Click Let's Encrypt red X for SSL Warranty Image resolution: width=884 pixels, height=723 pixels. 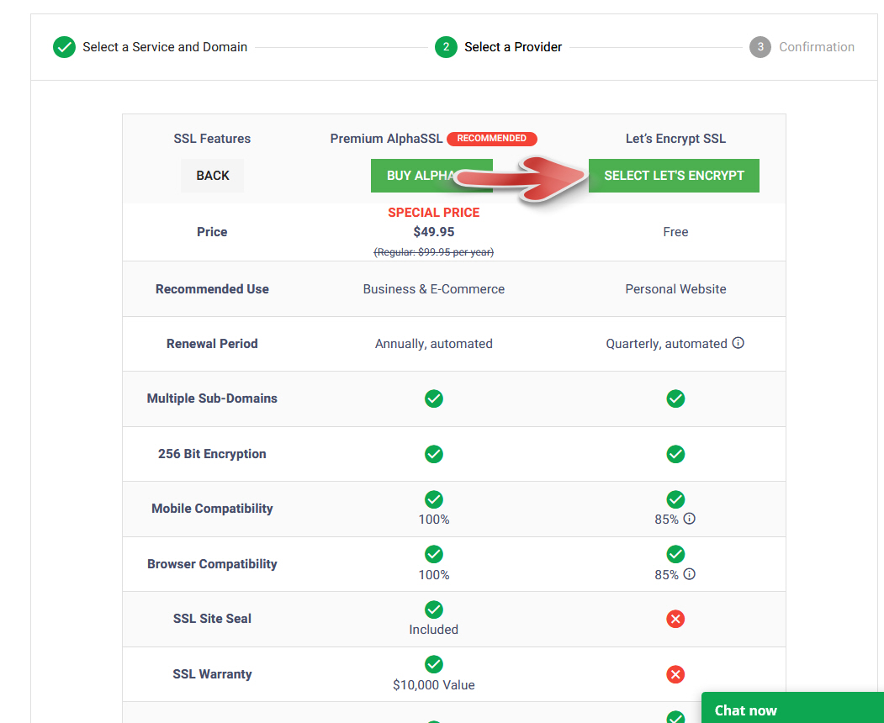coord(675,674)
